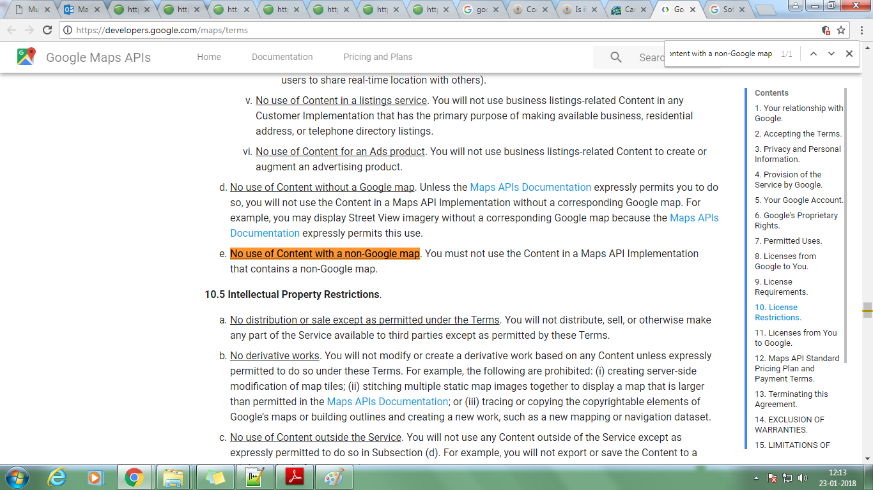
Task: Go forward to the next page
Action: point(29,30)
